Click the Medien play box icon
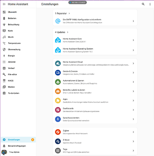This screenshot has height=156, width=154. click(x=4, y=87)
